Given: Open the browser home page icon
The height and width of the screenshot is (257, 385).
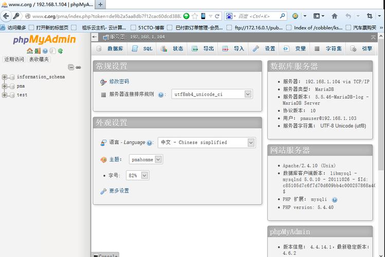Looking at the screenshot, I should click(335, 16).
